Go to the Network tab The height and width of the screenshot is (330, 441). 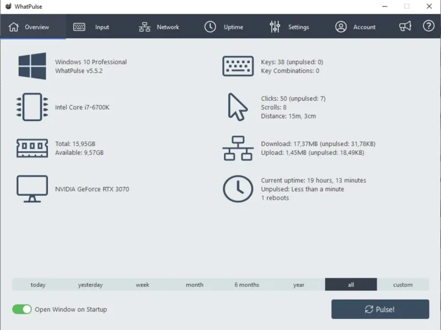[159, 27]
